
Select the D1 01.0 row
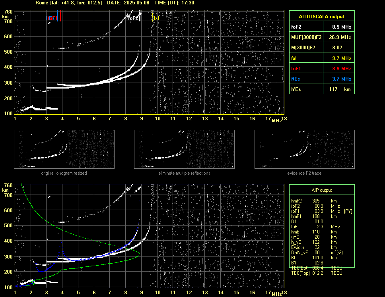tap(307, 222)
